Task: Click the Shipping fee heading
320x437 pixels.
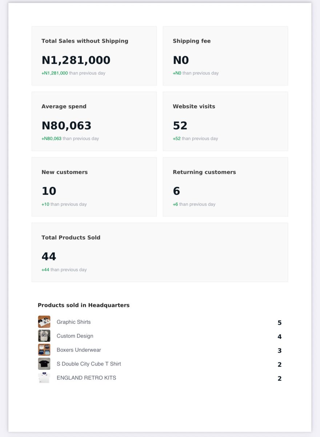Action: 192,41
